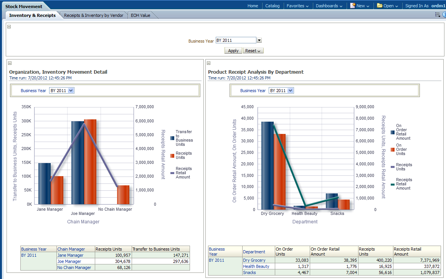This screenshot has width=446, height=279.
Task: Click the Department column header link
Action: [254, 252]
